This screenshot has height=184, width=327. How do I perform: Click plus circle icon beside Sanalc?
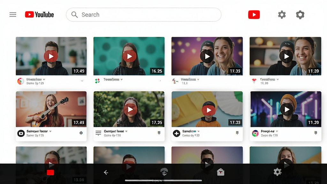point(176,133)
